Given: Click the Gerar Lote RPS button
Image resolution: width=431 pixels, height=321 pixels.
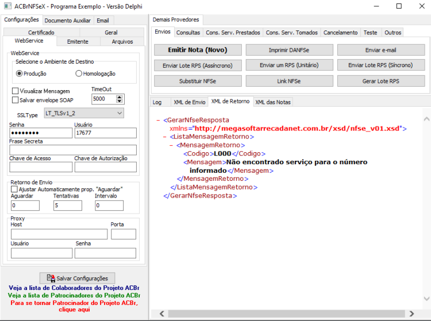Looking at the screenshot, I should pos(381,81).
